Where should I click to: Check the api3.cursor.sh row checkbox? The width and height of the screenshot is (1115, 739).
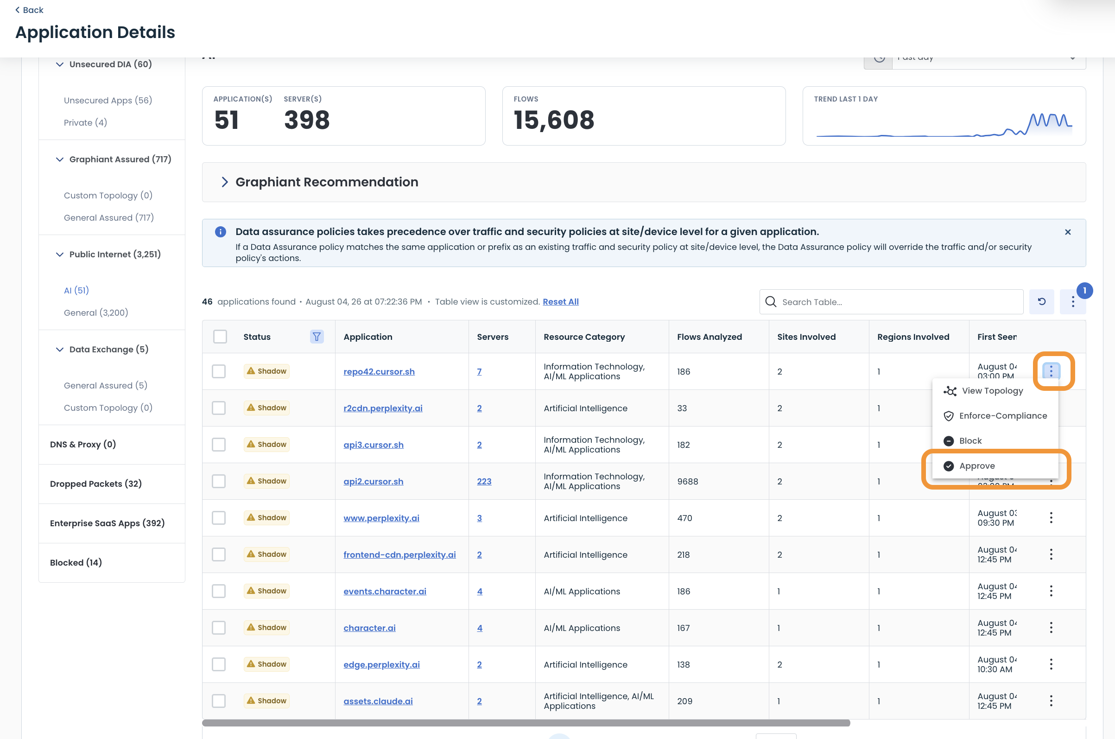219,445
